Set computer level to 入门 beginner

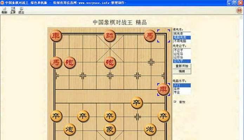click(x=182, y=85)
